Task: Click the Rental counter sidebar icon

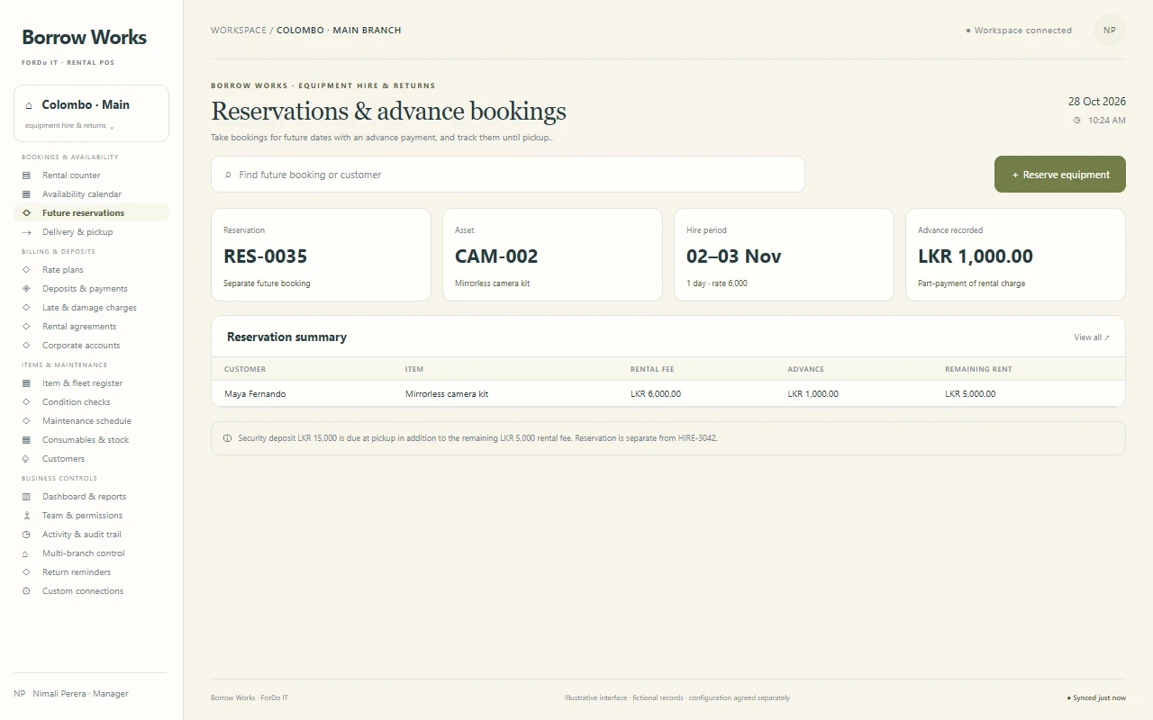Action: [x=26, y=175]
